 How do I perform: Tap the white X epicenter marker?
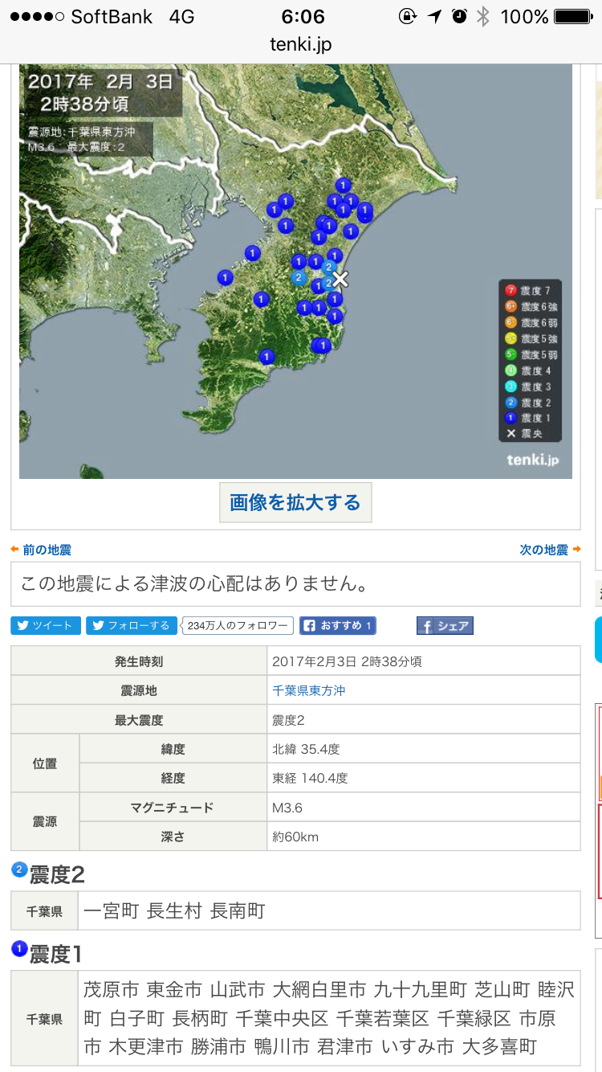tap(340, 280)
